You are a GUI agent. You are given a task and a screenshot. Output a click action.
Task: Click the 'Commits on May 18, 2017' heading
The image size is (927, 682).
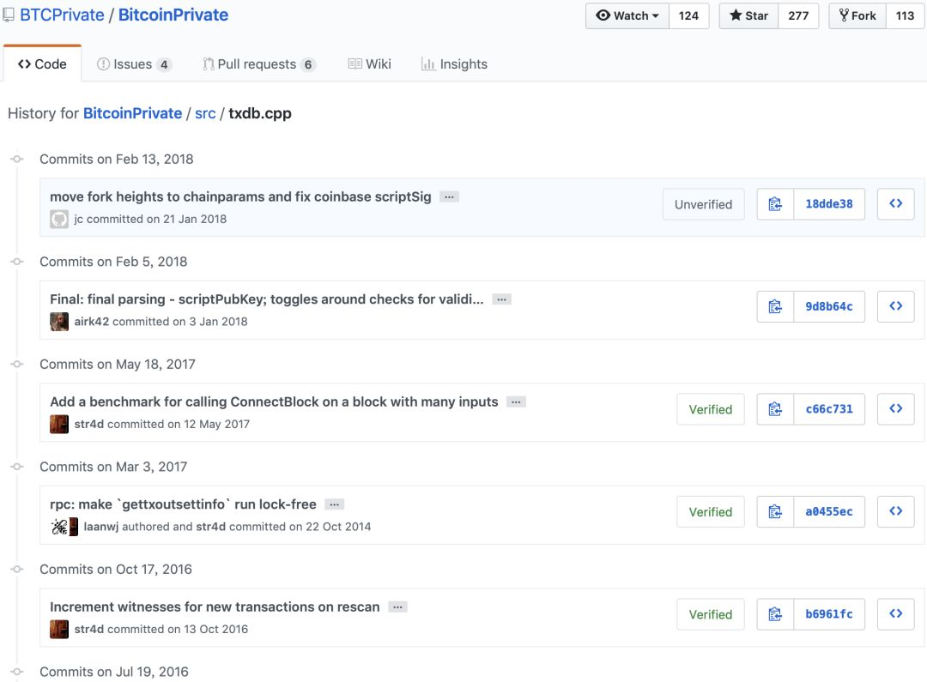[x=118, y=364]
